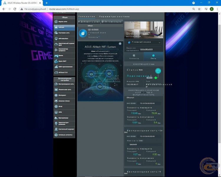Open the Game gamepad icon
The height and width of the screenshot is (177, 221).
(56, 56)
